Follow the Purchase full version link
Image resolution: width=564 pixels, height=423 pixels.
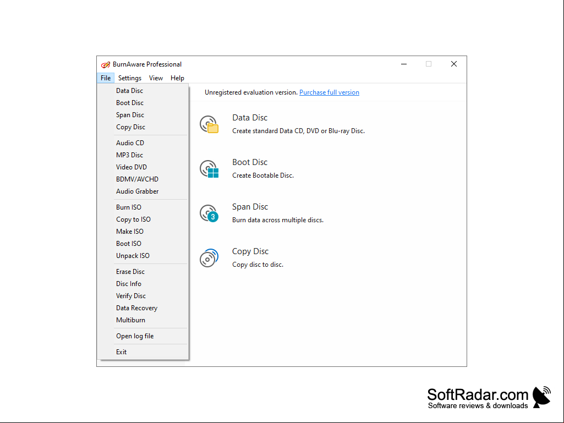(x=329, y=92)
